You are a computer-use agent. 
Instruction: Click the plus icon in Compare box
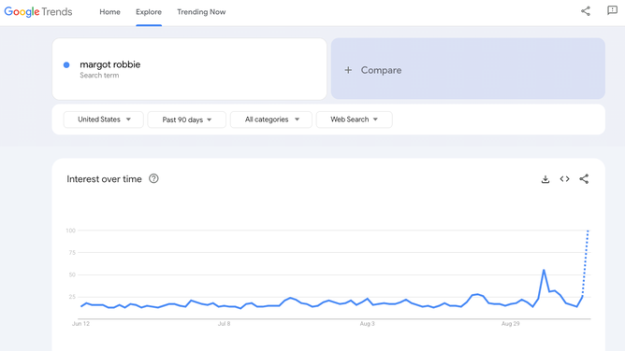(348, 70)
